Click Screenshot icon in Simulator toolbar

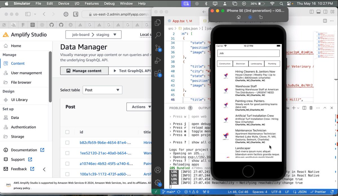[250, 17]
